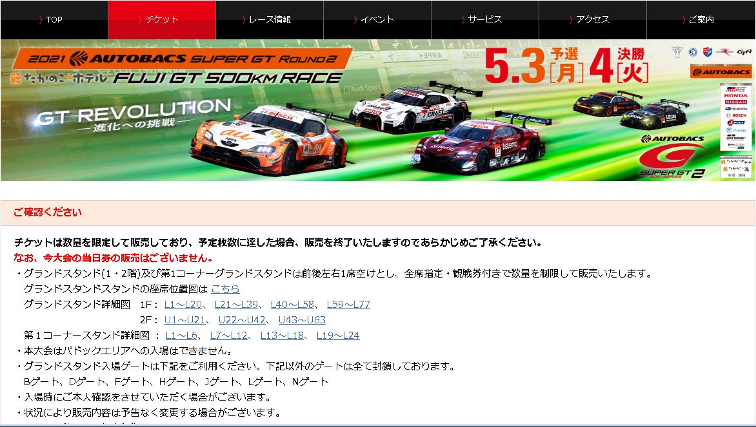Select the チケット navigation tab
756x427 pixels.
tap(162, 20)
